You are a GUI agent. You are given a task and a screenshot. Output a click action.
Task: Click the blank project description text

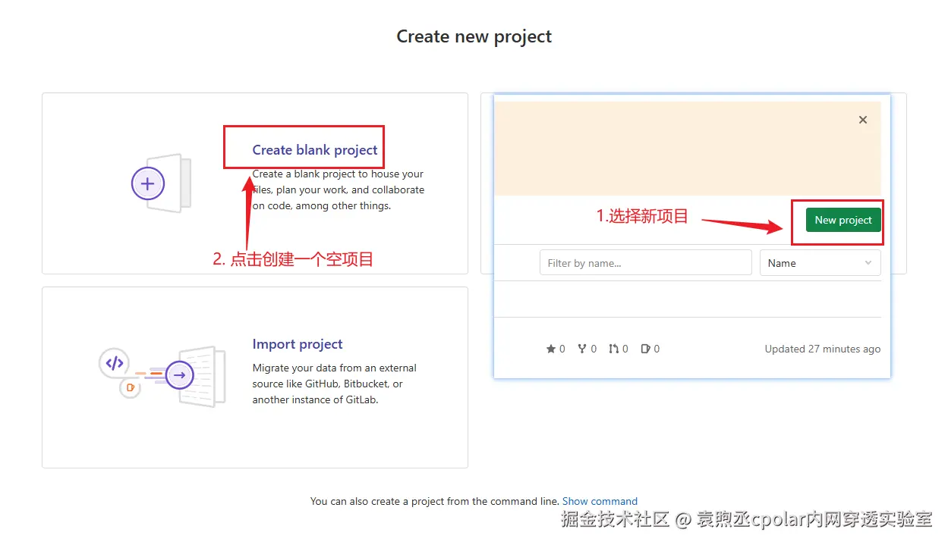tap(339, 189)
